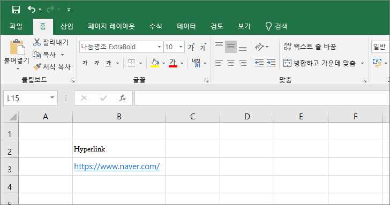Click the increase indent icon
Image resolution: width=390 pixels, height=205 pixels.
(x=271, y=63)
